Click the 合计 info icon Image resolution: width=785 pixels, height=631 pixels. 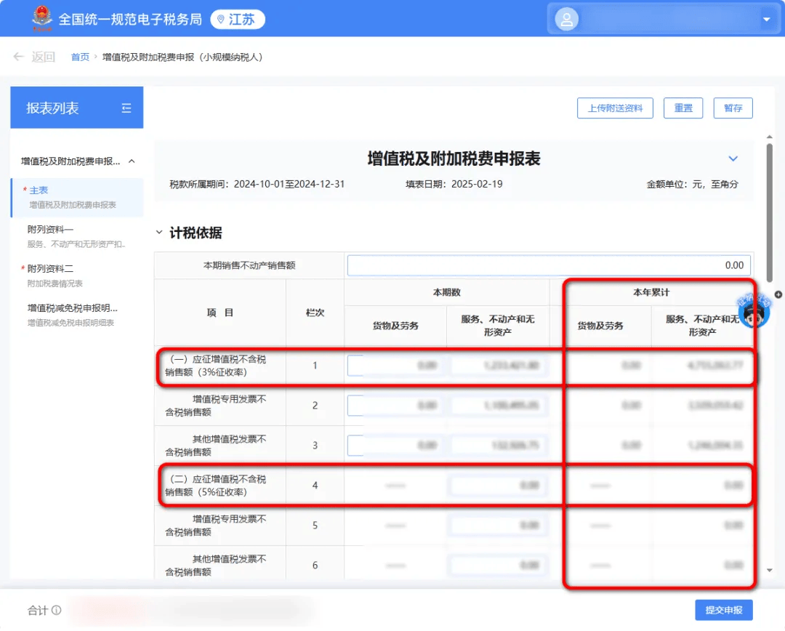(x=57, y=611)
